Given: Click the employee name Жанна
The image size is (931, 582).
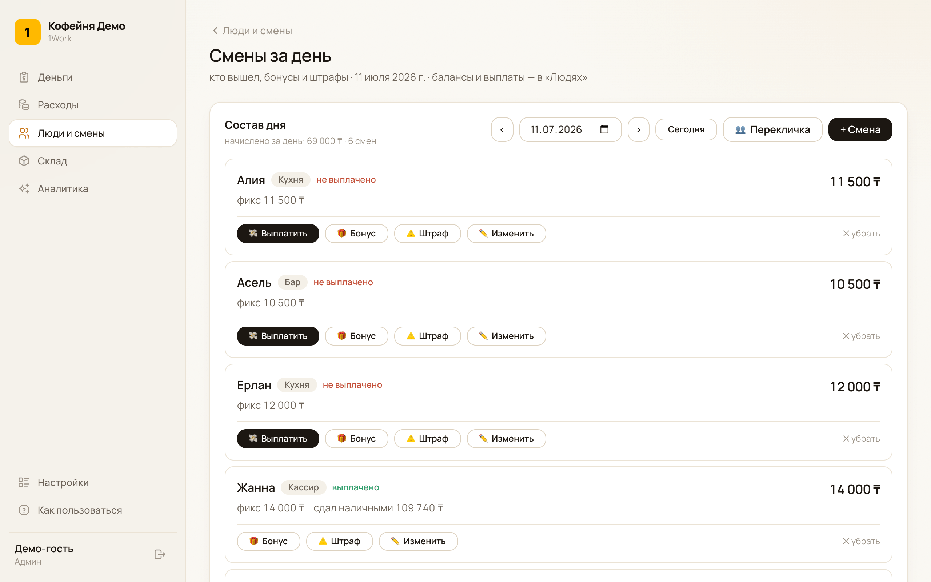Looking at the screenshot, I should click(x=256, y=488).
